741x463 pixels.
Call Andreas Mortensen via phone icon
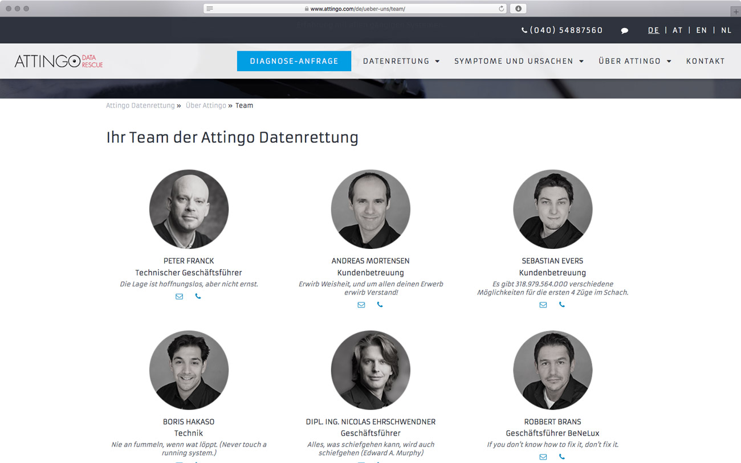(x=380, y=305)
